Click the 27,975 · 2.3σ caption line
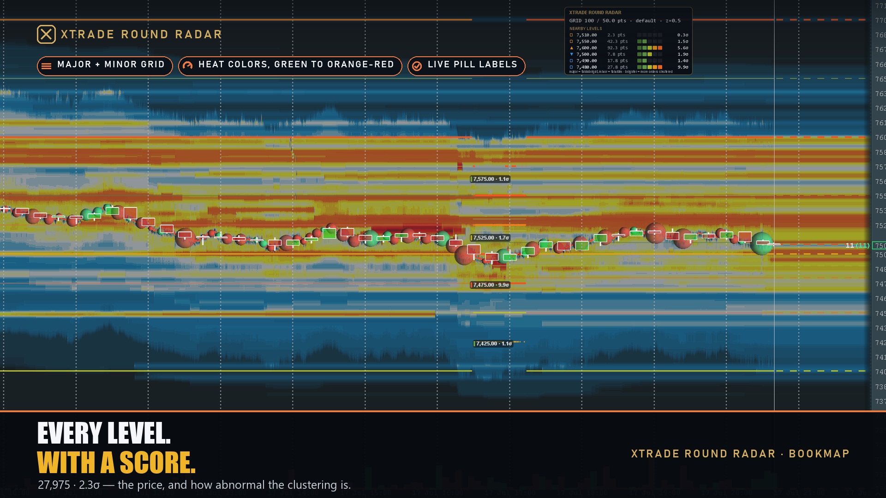Screen dimensions: 886x498 (194, 485)
